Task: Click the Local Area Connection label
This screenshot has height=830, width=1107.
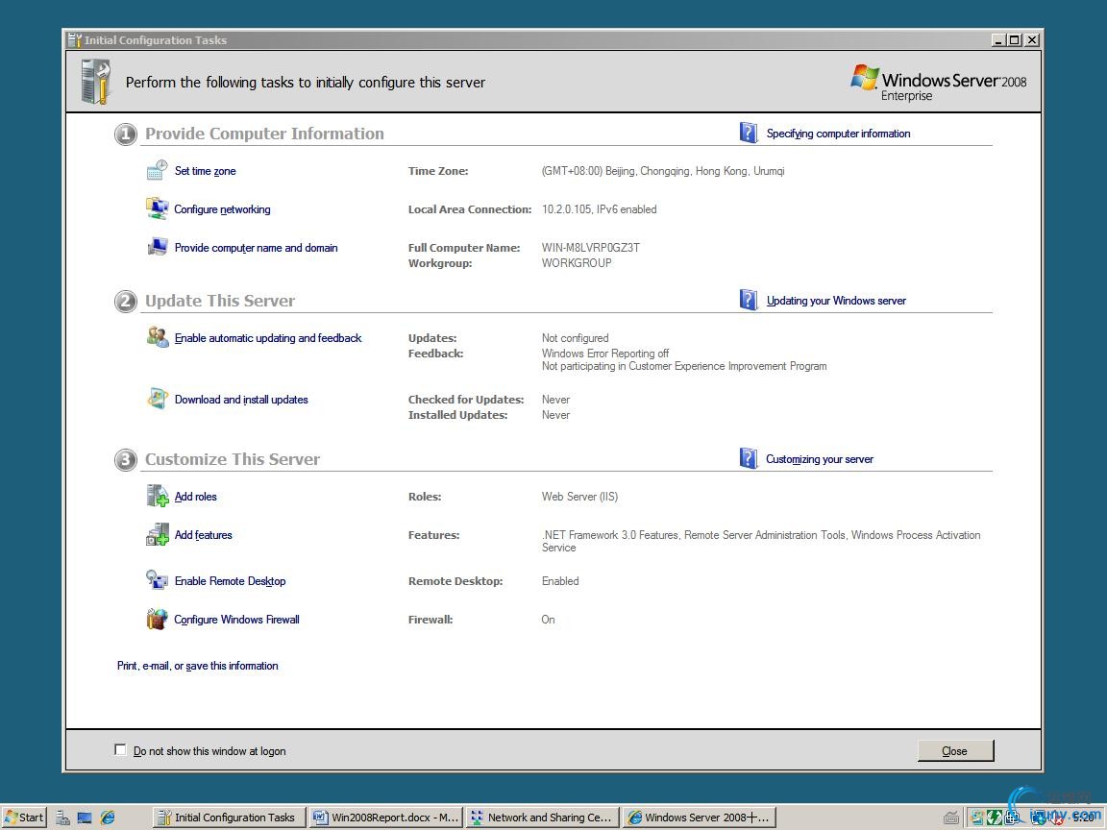Action: pyautogui.click(x=470, y=209)
